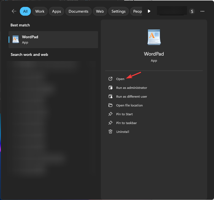The width and height of the screenshot is (214, 200).
Task: Open the three-dots more options menu
Action: [x=202, y=11]
